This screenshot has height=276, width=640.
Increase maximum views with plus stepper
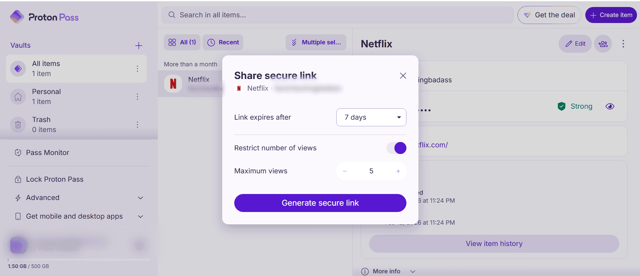[x=398, y=171]
